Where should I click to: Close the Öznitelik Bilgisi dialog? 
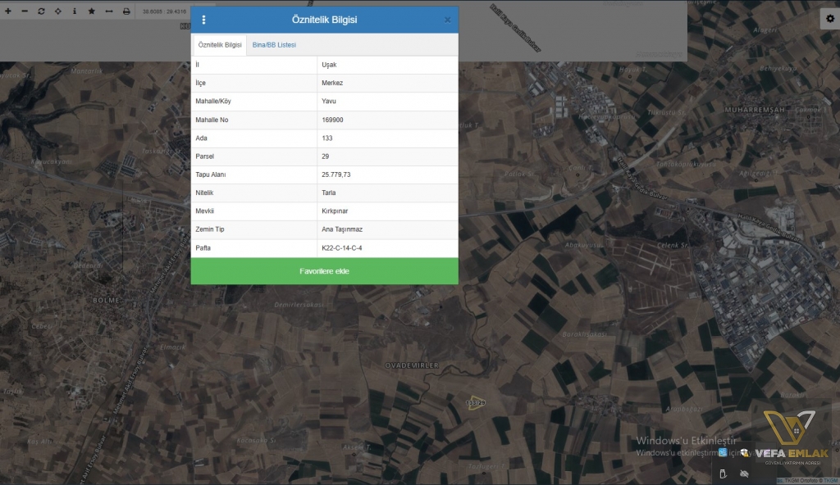coord(447,20)
